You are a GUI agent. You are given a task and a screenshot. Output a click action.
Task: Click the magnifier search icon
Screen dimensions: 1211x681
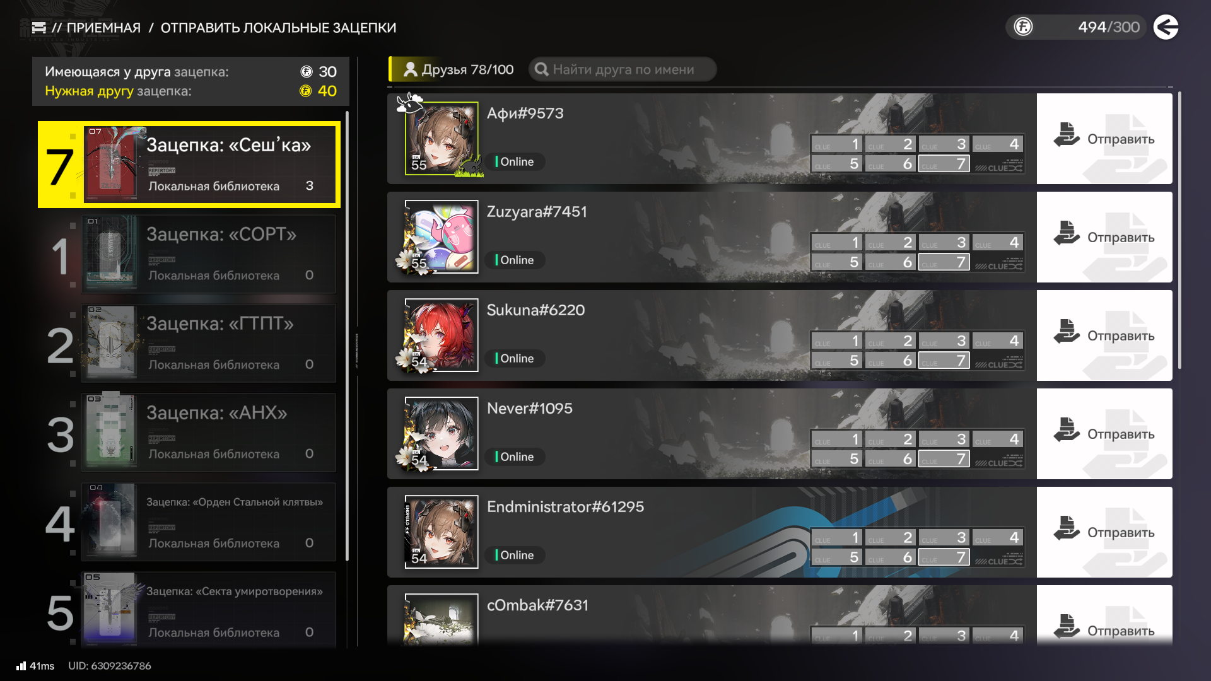[541, 69]
